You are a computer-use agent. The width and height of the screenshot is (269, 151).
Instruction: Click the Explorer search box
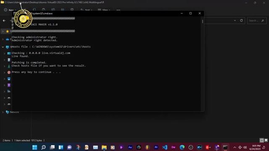click(257, 21)
